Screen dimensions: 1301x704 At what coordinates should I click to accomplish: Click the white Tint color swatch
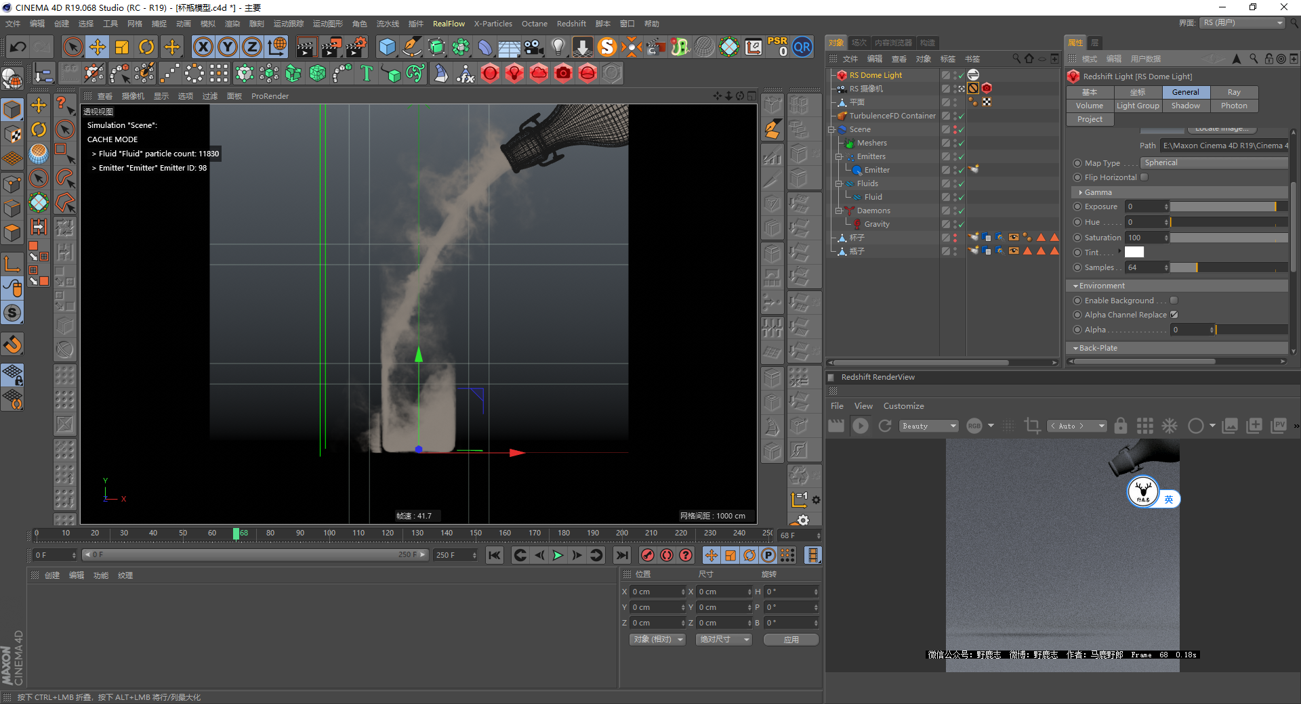click(1134, 252)
